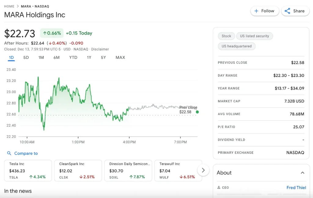Click the In the news heading

pos(18,191)
